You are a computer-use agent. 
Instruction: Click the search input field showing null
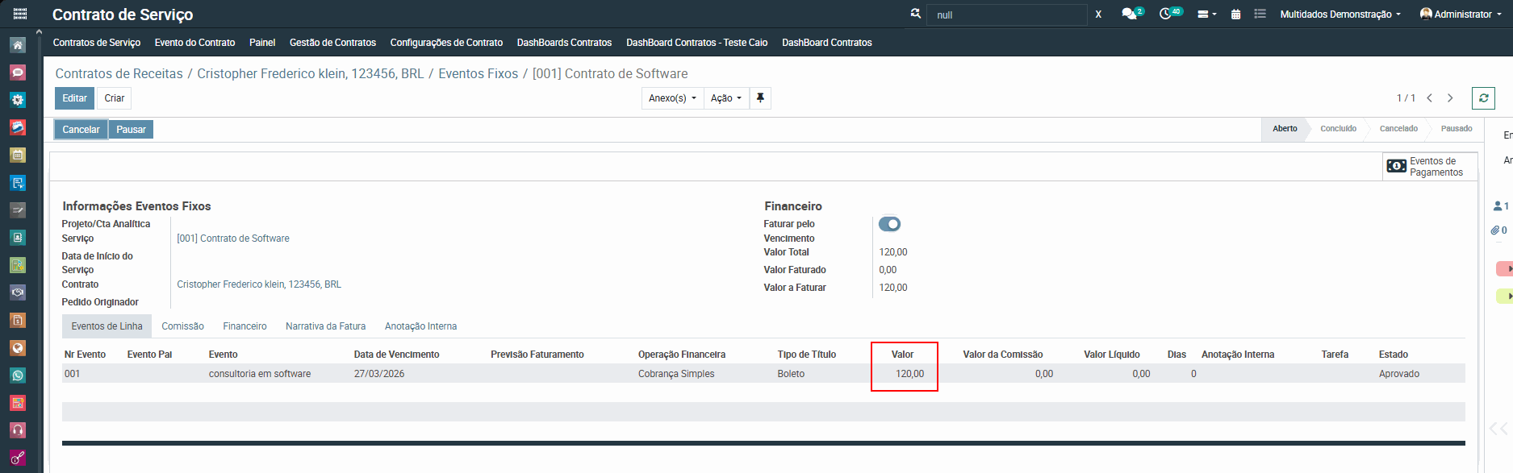point(1006,15)
